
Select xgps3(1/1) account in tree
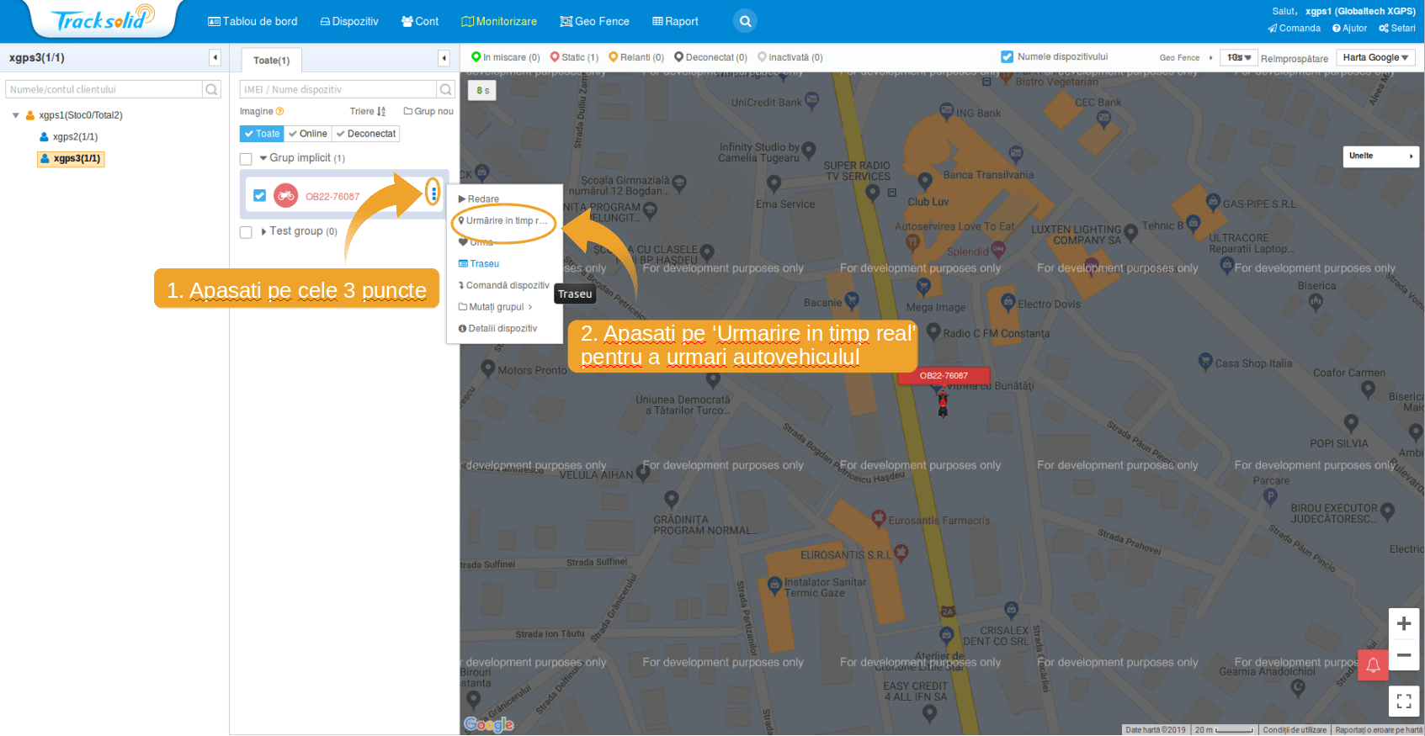point(71,158)
